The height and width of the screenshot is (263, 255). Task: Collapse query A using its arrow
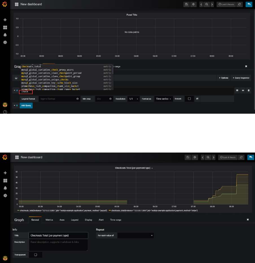[x=14, y=90]
